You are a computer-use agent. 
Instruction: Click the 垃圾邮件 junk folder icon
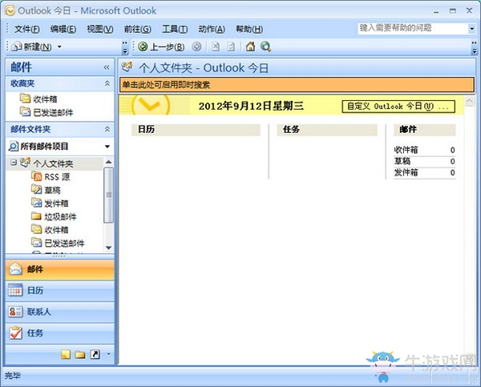click(37, 216)
